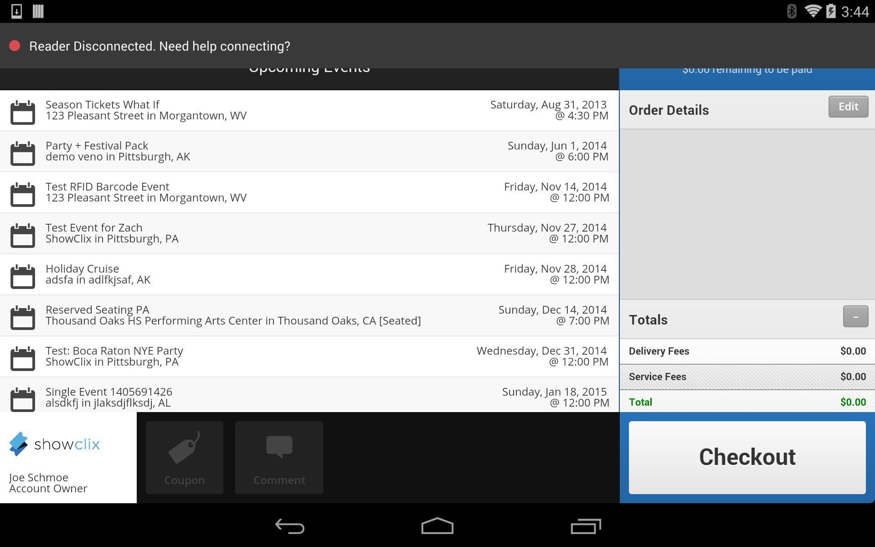Tap calendar icon for Test RFID Barcode Event
Screen dimensions: 875x547
click(23, 194)
